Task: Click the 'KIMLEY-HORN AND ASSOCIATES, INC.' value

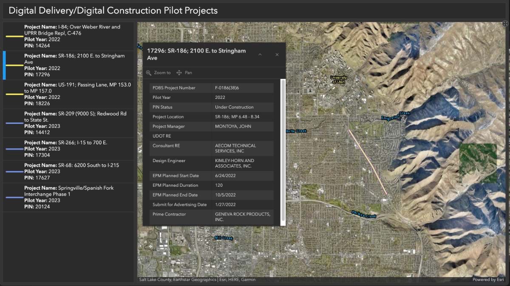Action: click(235, 163)
